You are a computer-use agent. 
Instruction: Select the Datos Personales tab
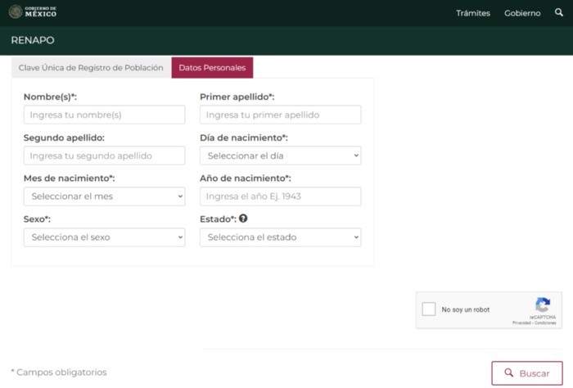coord(213,68)
